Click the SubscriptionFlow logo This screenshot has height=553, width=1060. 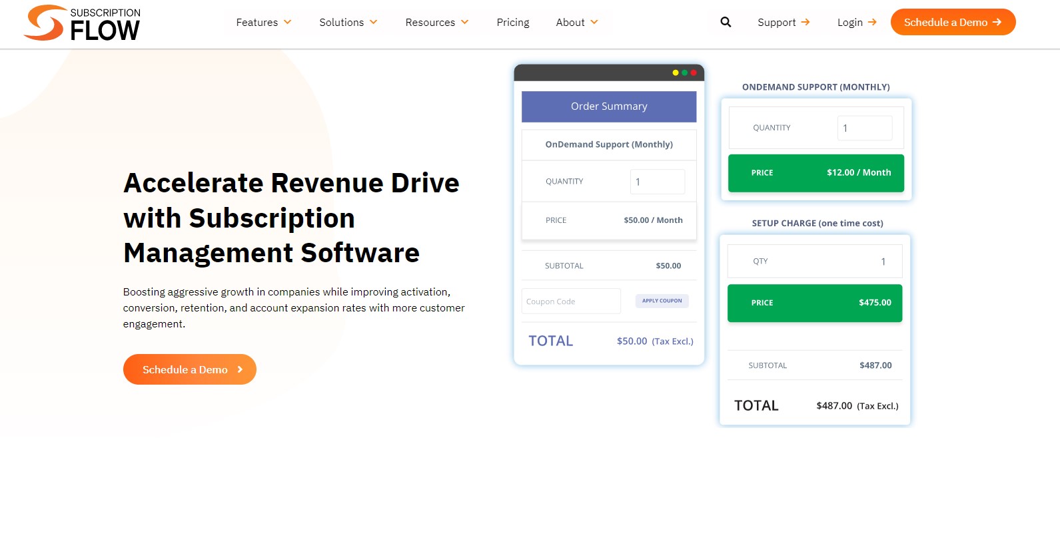click(x=82, y=23)
